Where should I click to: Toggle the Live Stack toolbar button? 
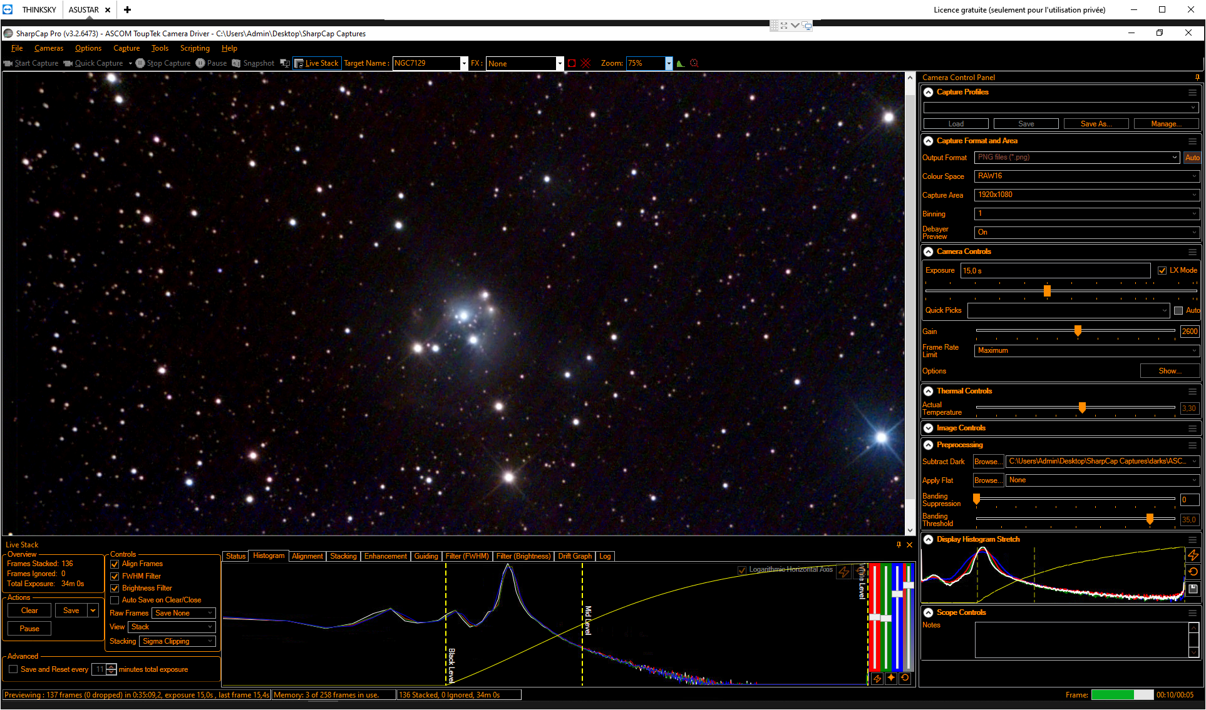coord(316,63)
